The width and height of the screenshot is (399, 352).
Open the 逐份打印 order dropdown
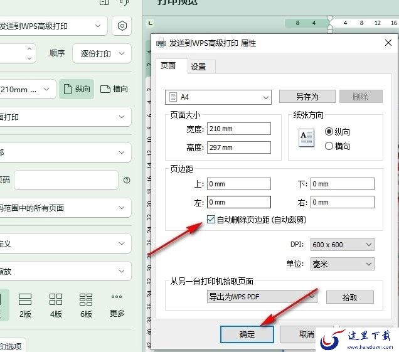[102, 53]
